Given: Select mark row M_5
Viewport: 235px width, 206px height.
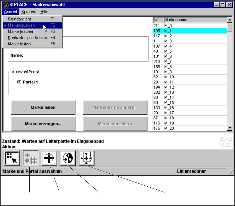Looking at the screenshot, I should (190, 51).
